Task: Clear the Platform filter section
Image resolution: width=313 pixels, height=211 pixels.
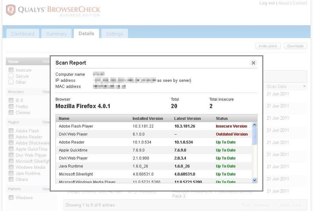Action: coord(46,189)
